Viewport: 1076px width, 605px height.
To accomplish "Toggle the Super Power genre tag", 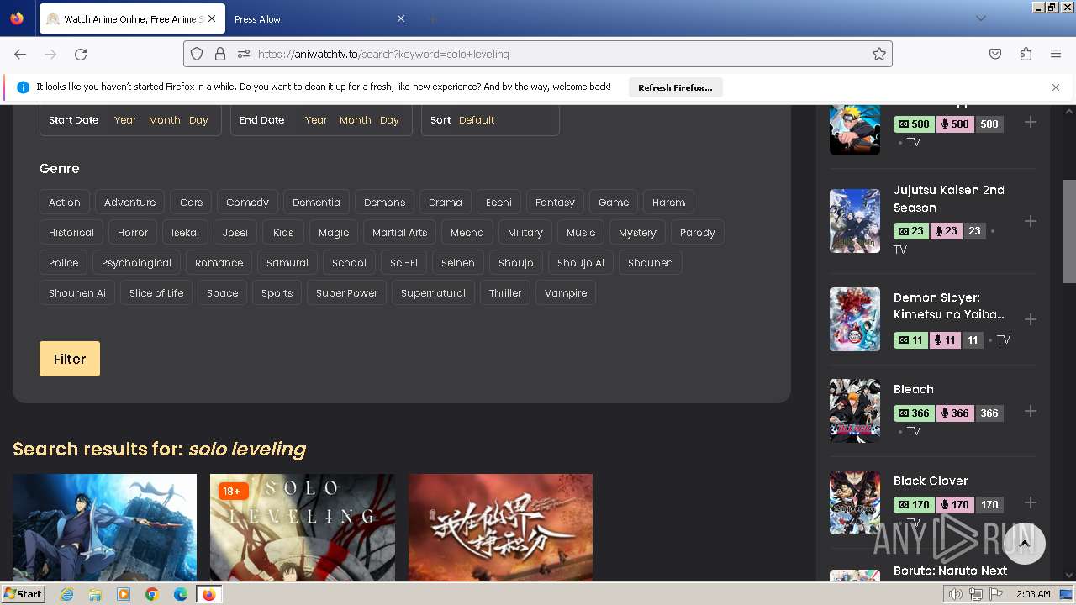I will (347, 293).
